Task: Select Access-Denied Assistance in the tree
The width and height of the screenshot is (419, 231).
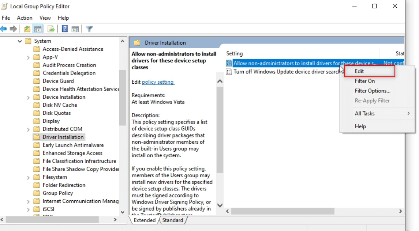Action: 73,49
